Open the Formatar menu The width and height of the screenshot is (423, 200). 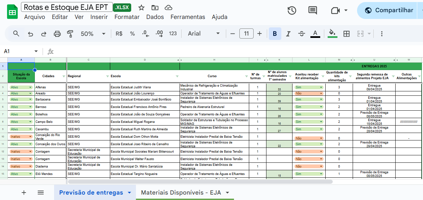click(127, 17)
